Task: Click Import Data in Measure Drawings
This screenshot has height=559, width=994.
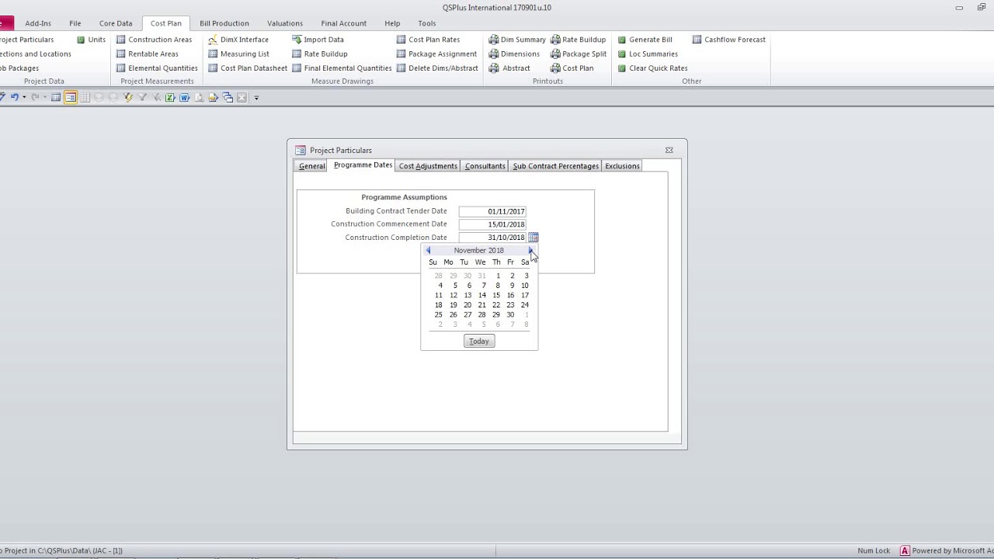Action: coord(318,40)
